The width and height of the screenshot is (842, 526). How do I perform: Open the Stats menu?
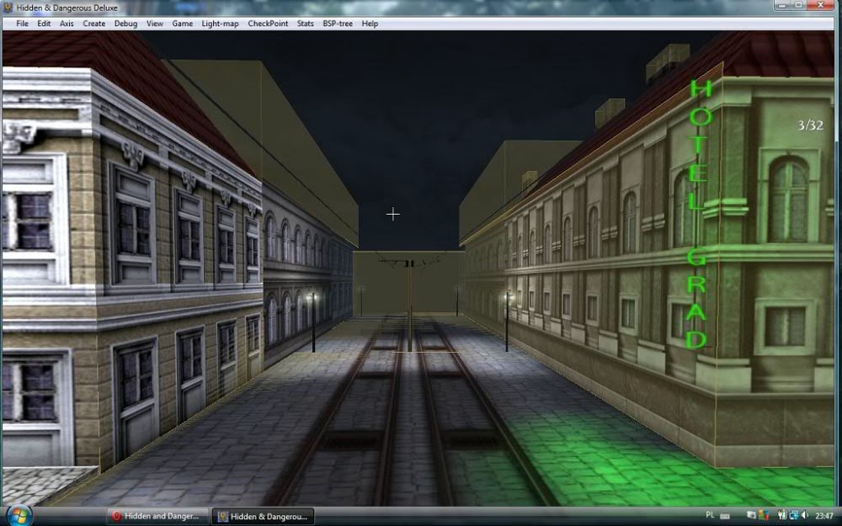[305, 24]
